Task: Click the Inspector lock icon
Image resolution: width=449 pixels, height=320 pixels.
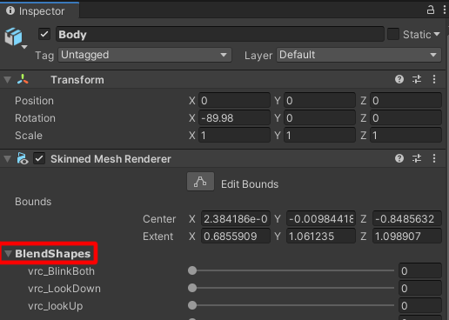Action: (x=431, y=10)
